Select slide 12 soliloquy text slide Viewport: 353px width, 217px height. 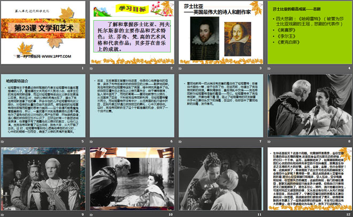point(310,179)
